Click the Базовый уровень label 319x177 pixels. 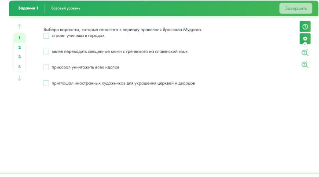point(66,8)
